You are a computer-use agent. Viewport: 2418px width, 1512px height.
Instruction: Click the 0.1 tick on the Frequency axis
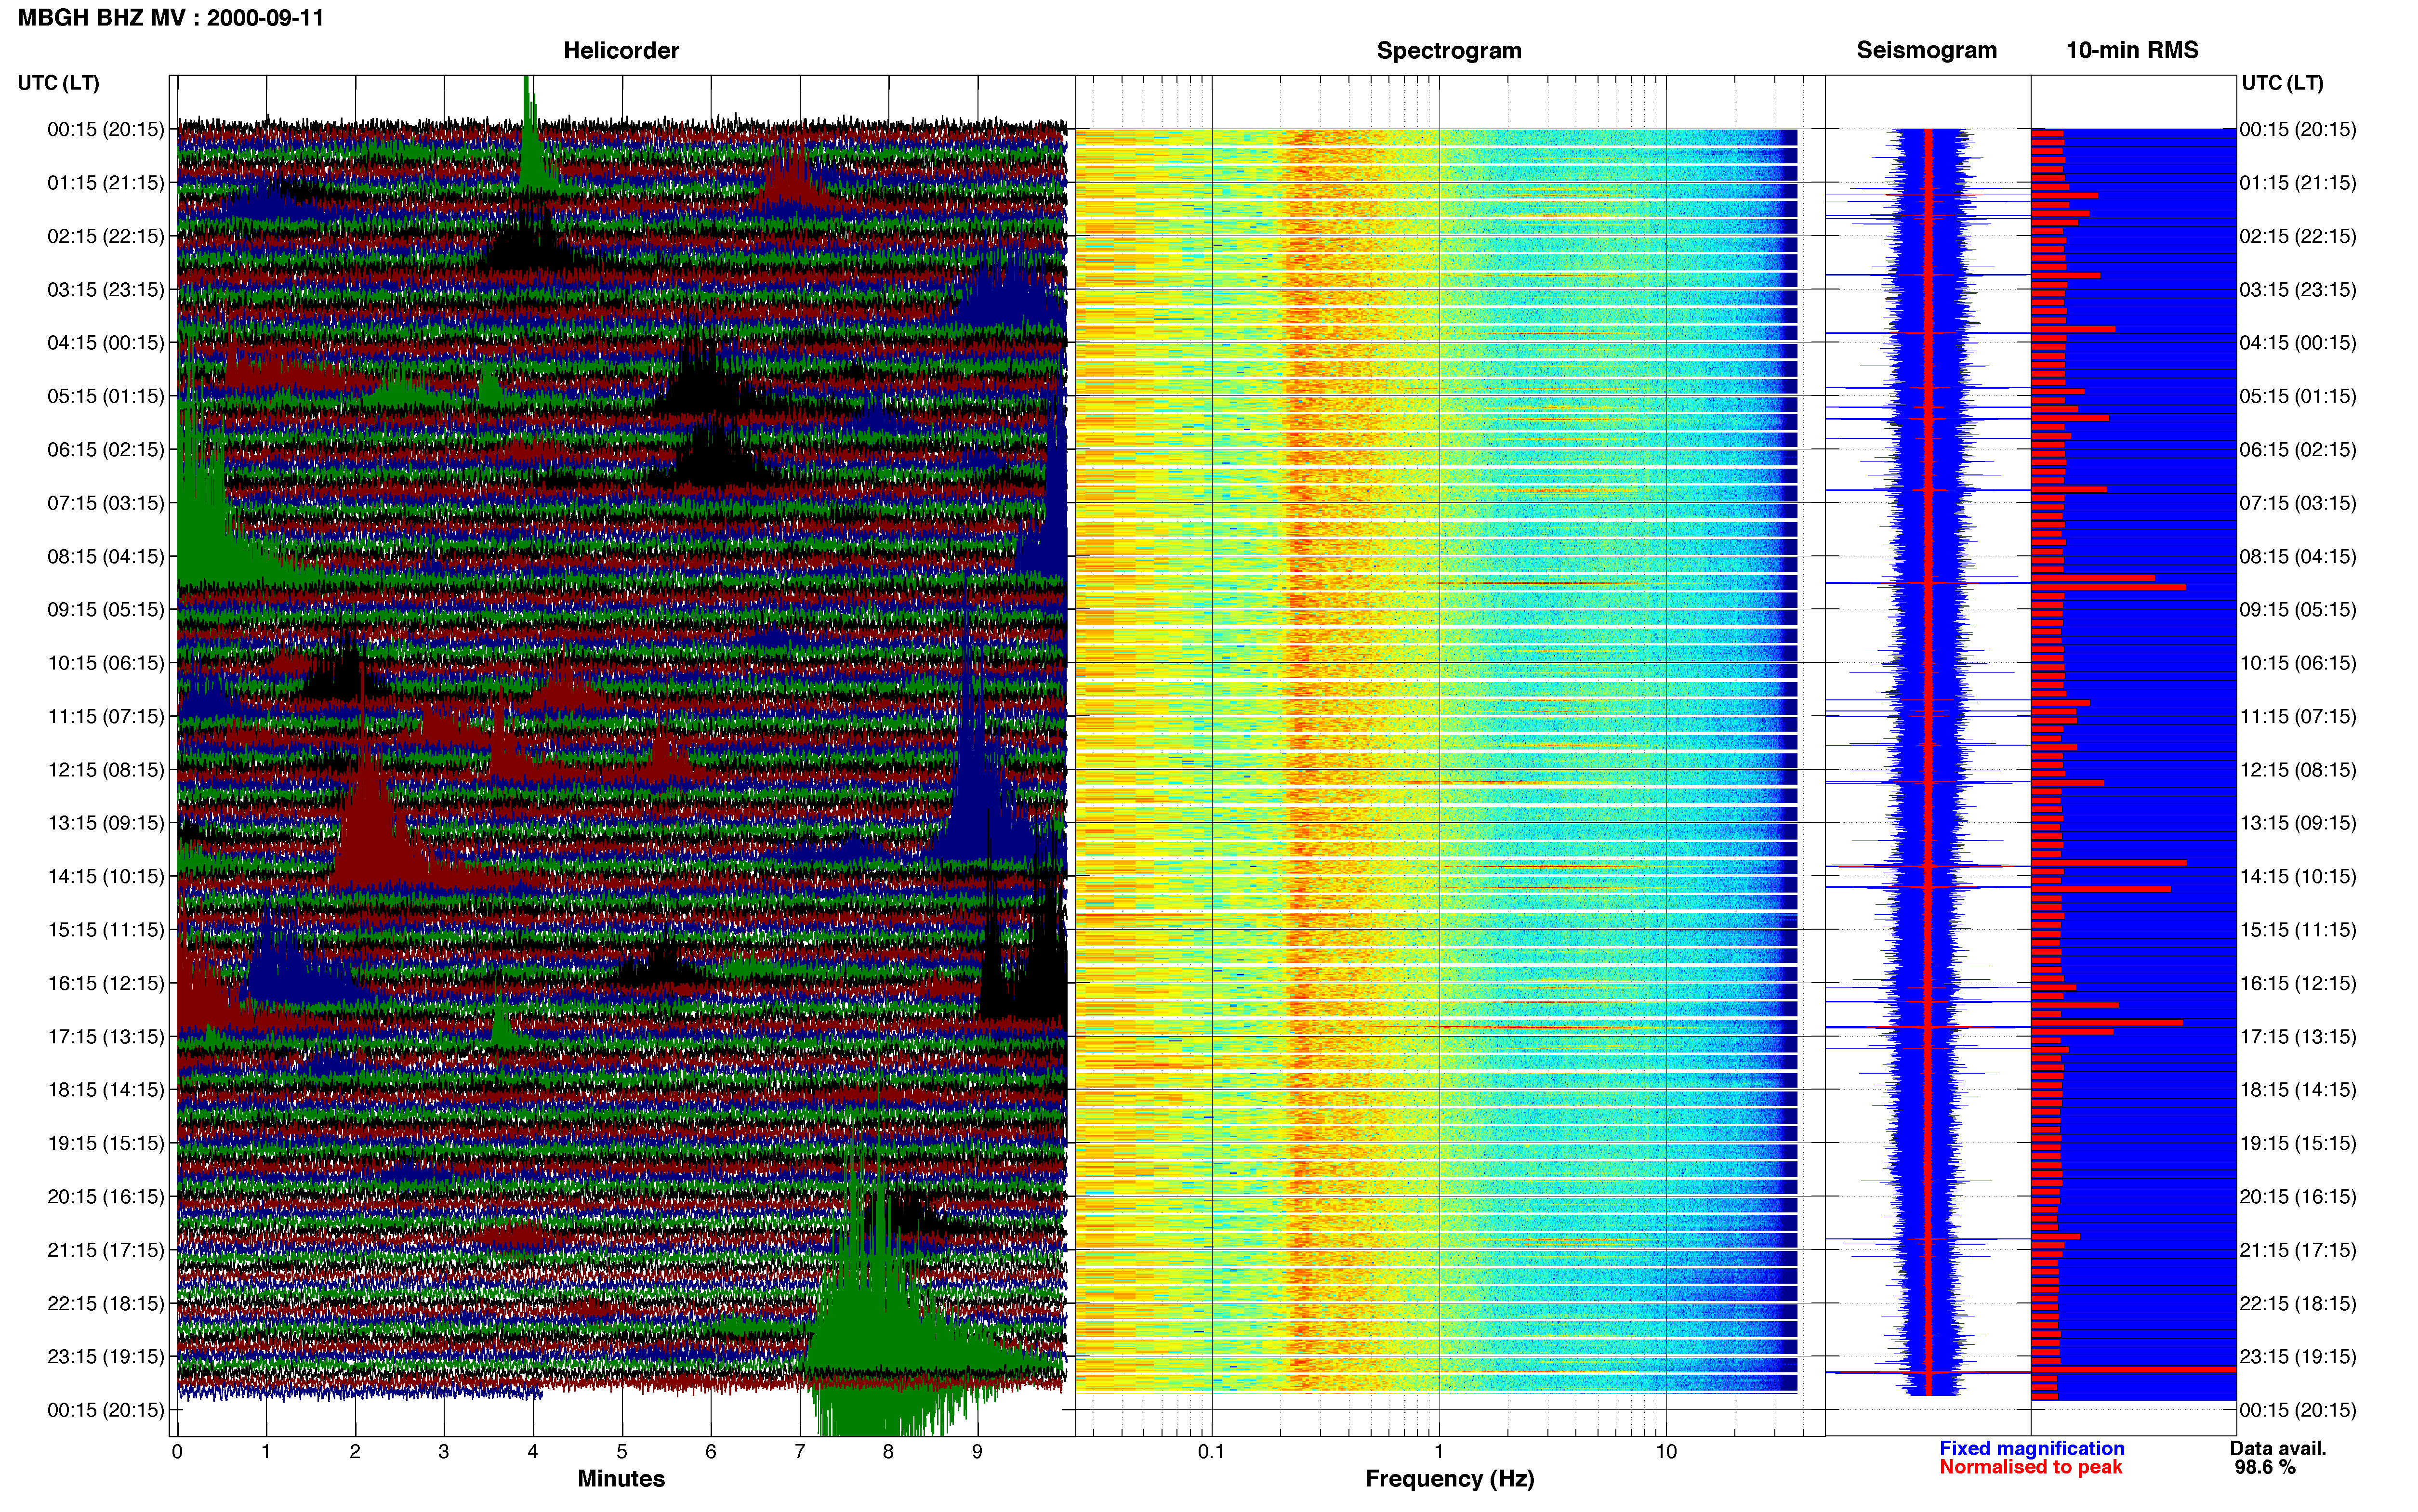(1211, 1452)
